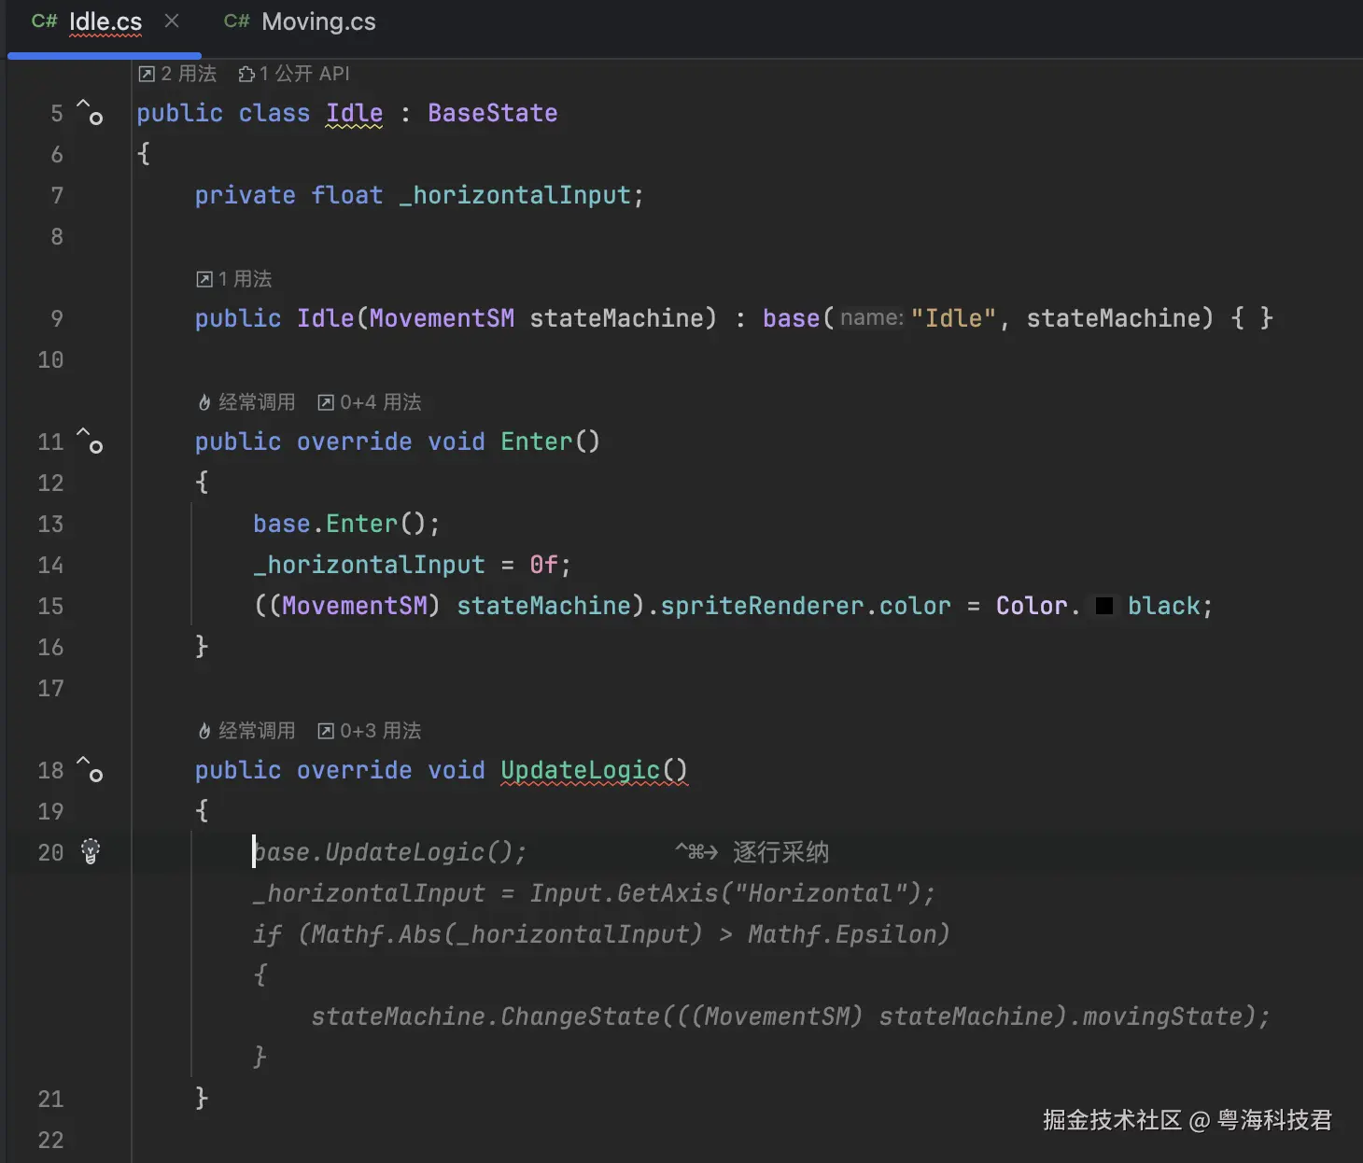The height and width of the screenshot is (1163, 1363).
Task: Switch to the Moving.cs tab
Action: pos(300,21)
